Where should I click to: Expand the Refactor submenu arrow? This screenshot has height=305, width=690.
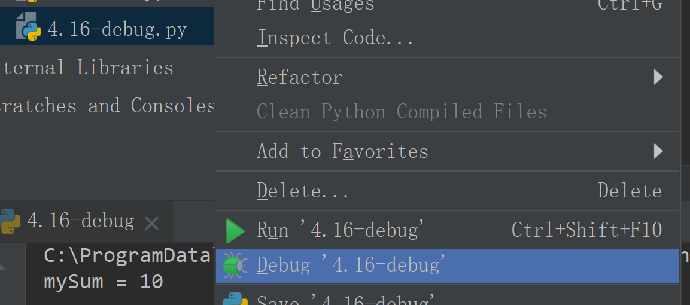tap(658, 77)
